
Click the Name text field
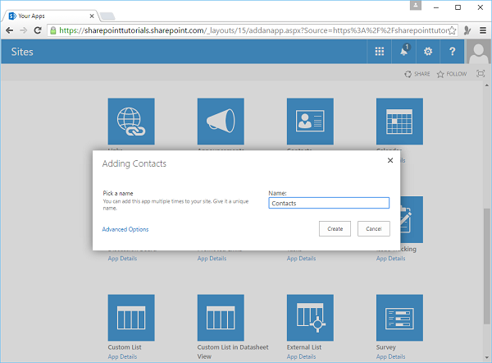pos(328,203)
